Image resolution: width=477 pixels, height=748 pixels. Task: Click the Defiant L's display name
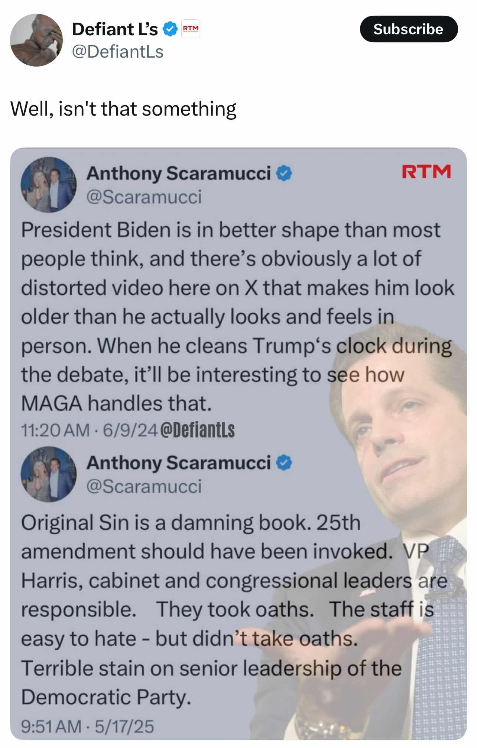[115, 29]
